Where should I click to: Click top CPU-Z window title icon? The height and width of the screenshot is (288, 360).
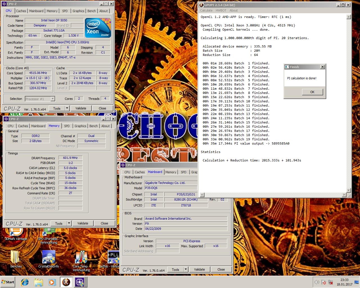(4, 4)
